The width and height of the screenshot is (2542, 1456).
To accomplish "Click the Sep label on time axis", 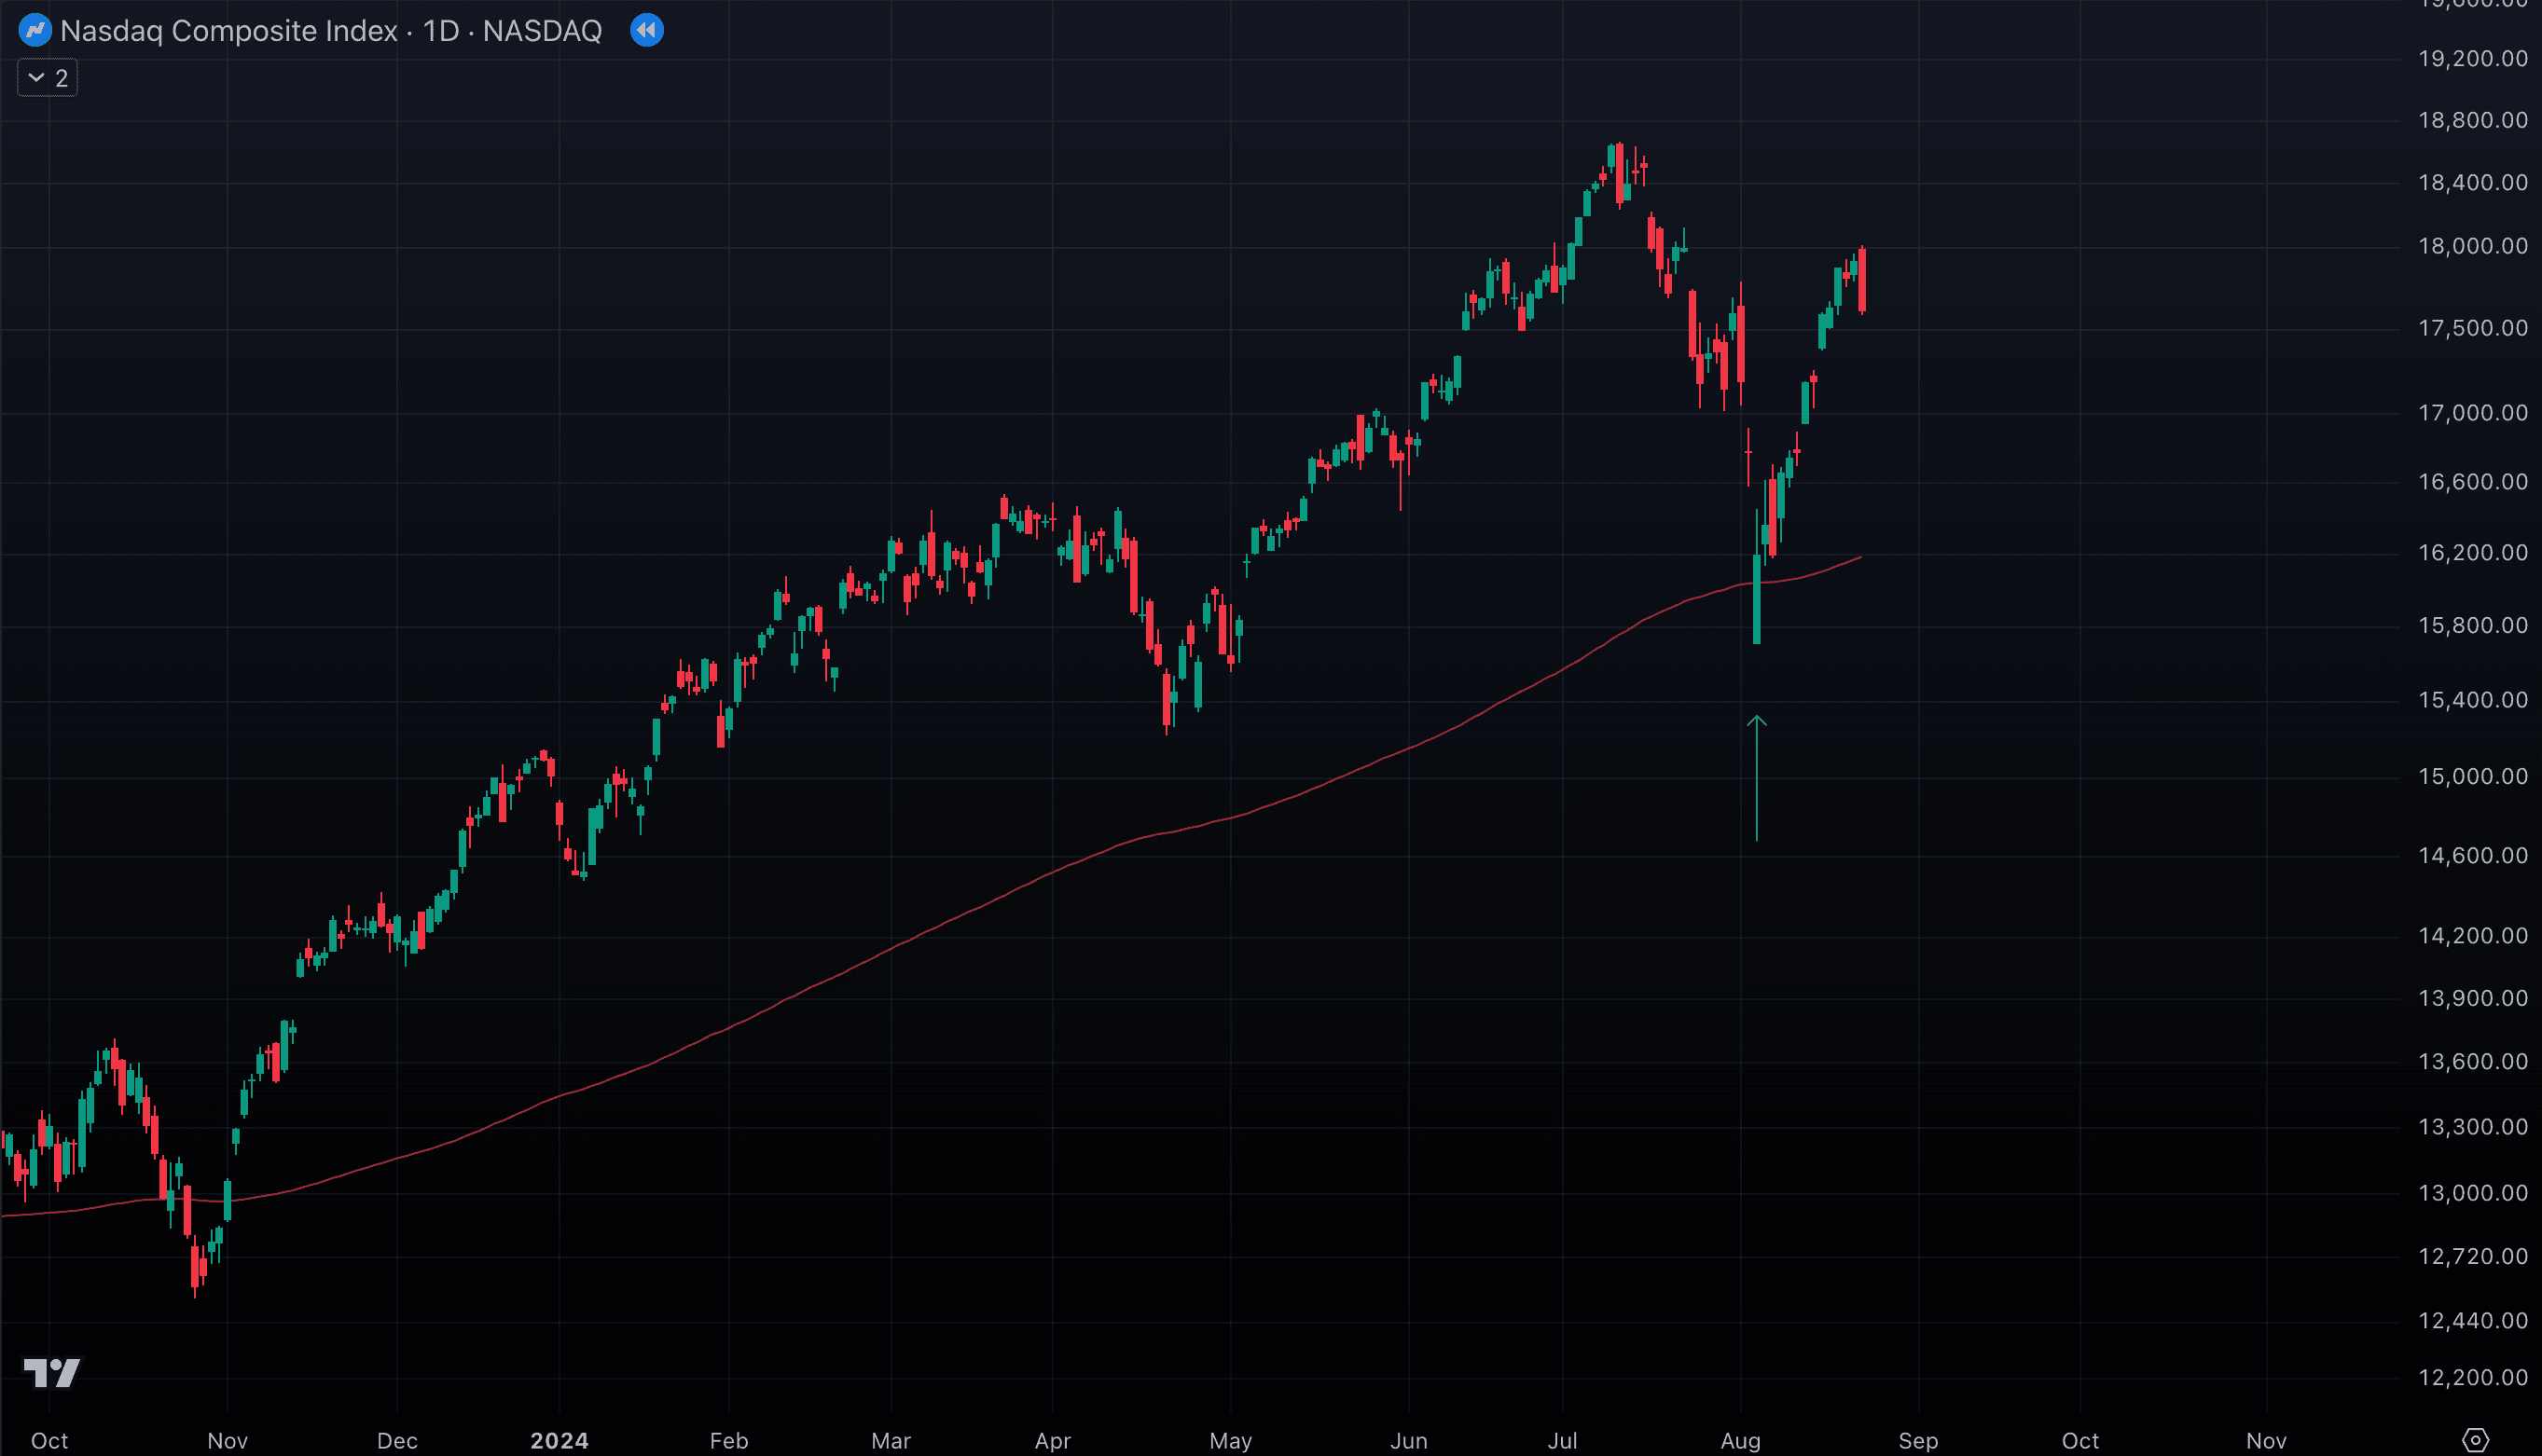I will (1918, 1440).
